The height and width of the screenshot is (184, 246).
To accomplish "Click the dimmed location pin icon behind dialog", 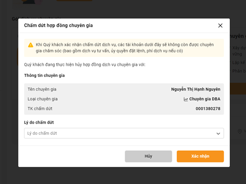I will (x=239, y=131).
